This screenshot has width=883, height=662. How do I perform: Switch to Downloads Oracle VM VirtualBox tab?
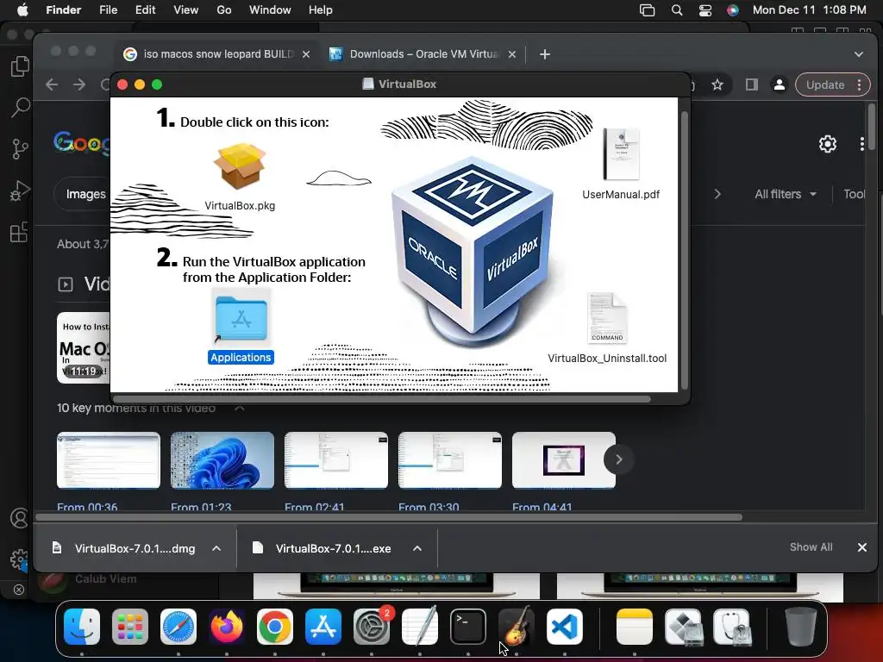point(423,54)
